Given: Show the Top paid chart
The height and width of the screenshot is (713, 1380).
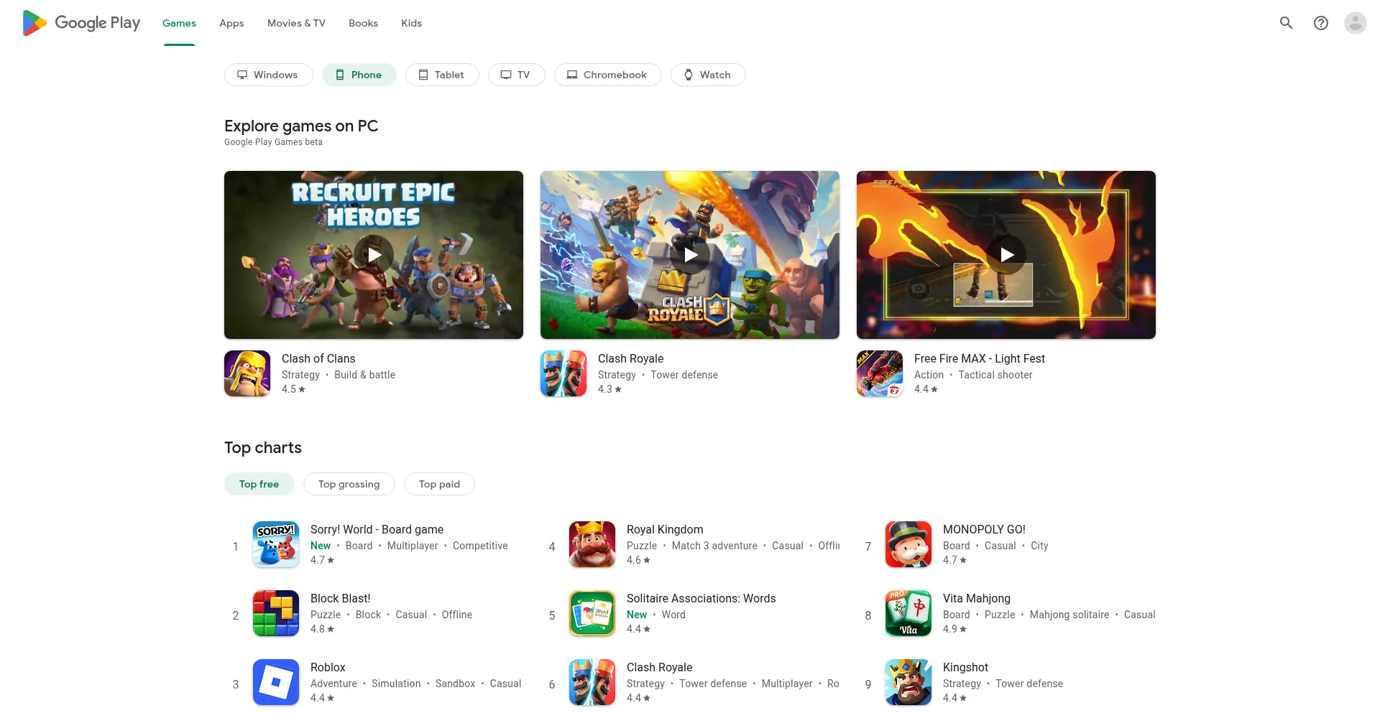Looking at the screenshot, I should point(439,484).
